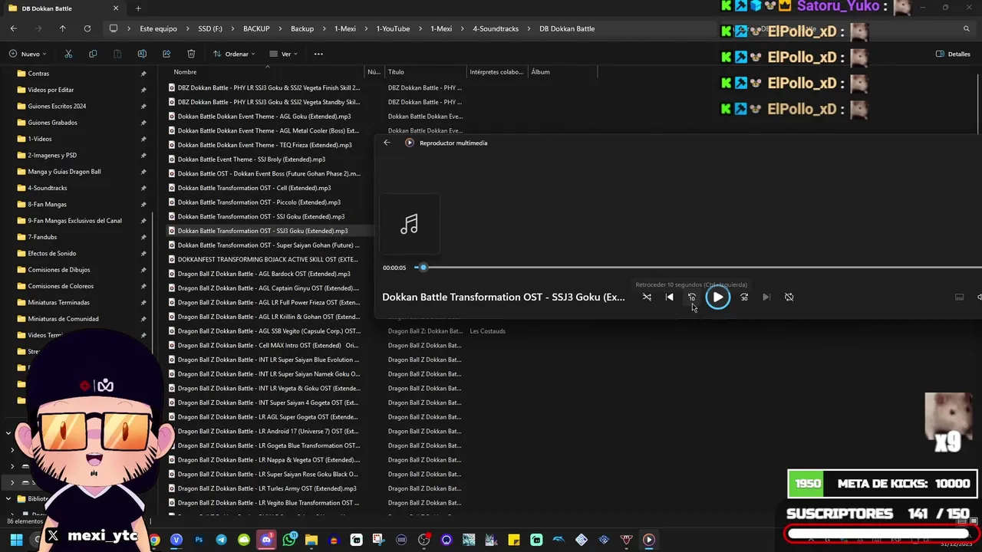Unpin 8-Fan Mangas with its pin icon
The width and height of the screenshot is (982, 552).
pos(143,205)
